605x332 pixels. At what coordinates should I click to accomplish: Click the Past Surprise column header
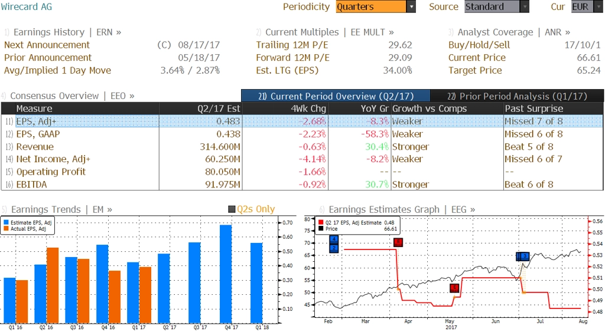coord(554,109)
